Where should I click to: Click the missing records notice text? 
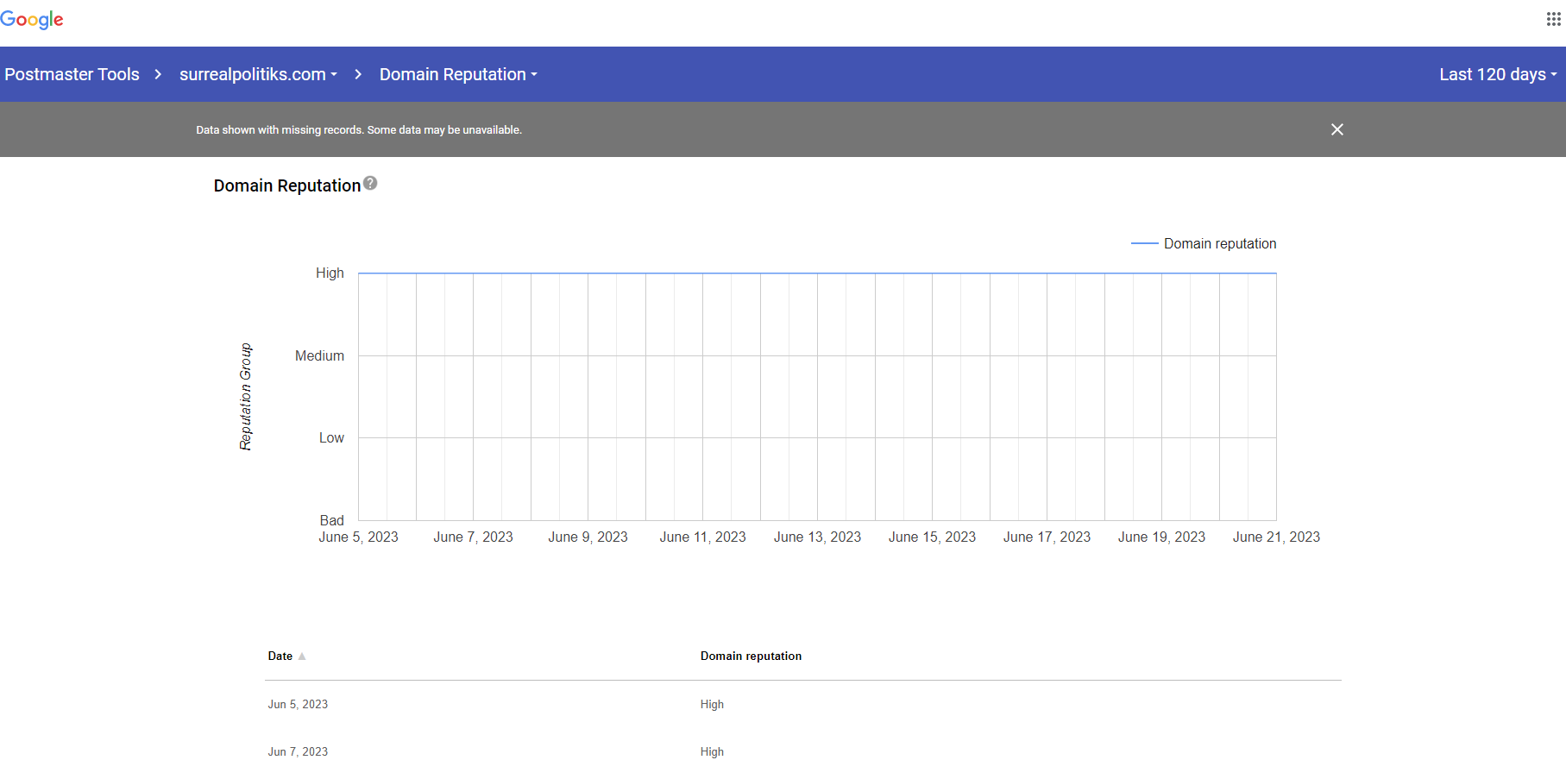[x=359, y=129]
